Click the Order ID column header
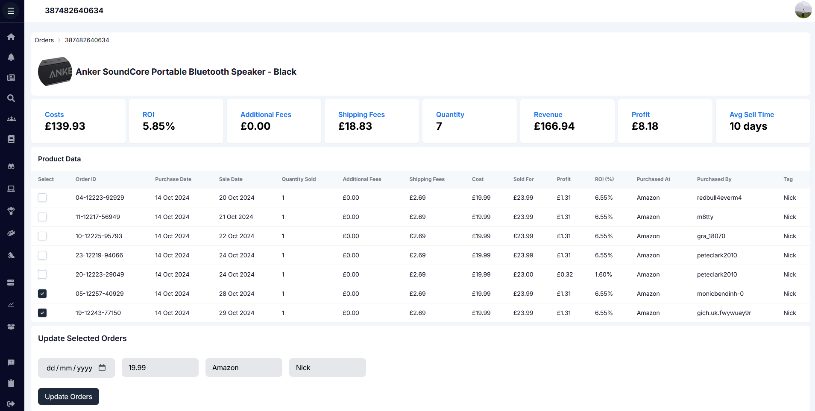This screenshot has height=411, width=815. click(x=86, y=179)
